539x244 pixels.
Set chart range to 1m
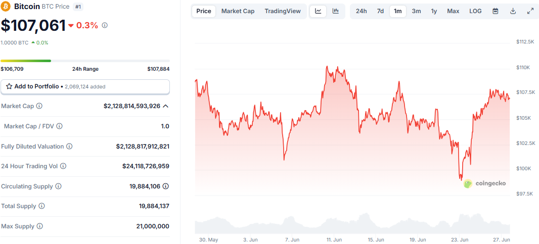tap(398, 11)
